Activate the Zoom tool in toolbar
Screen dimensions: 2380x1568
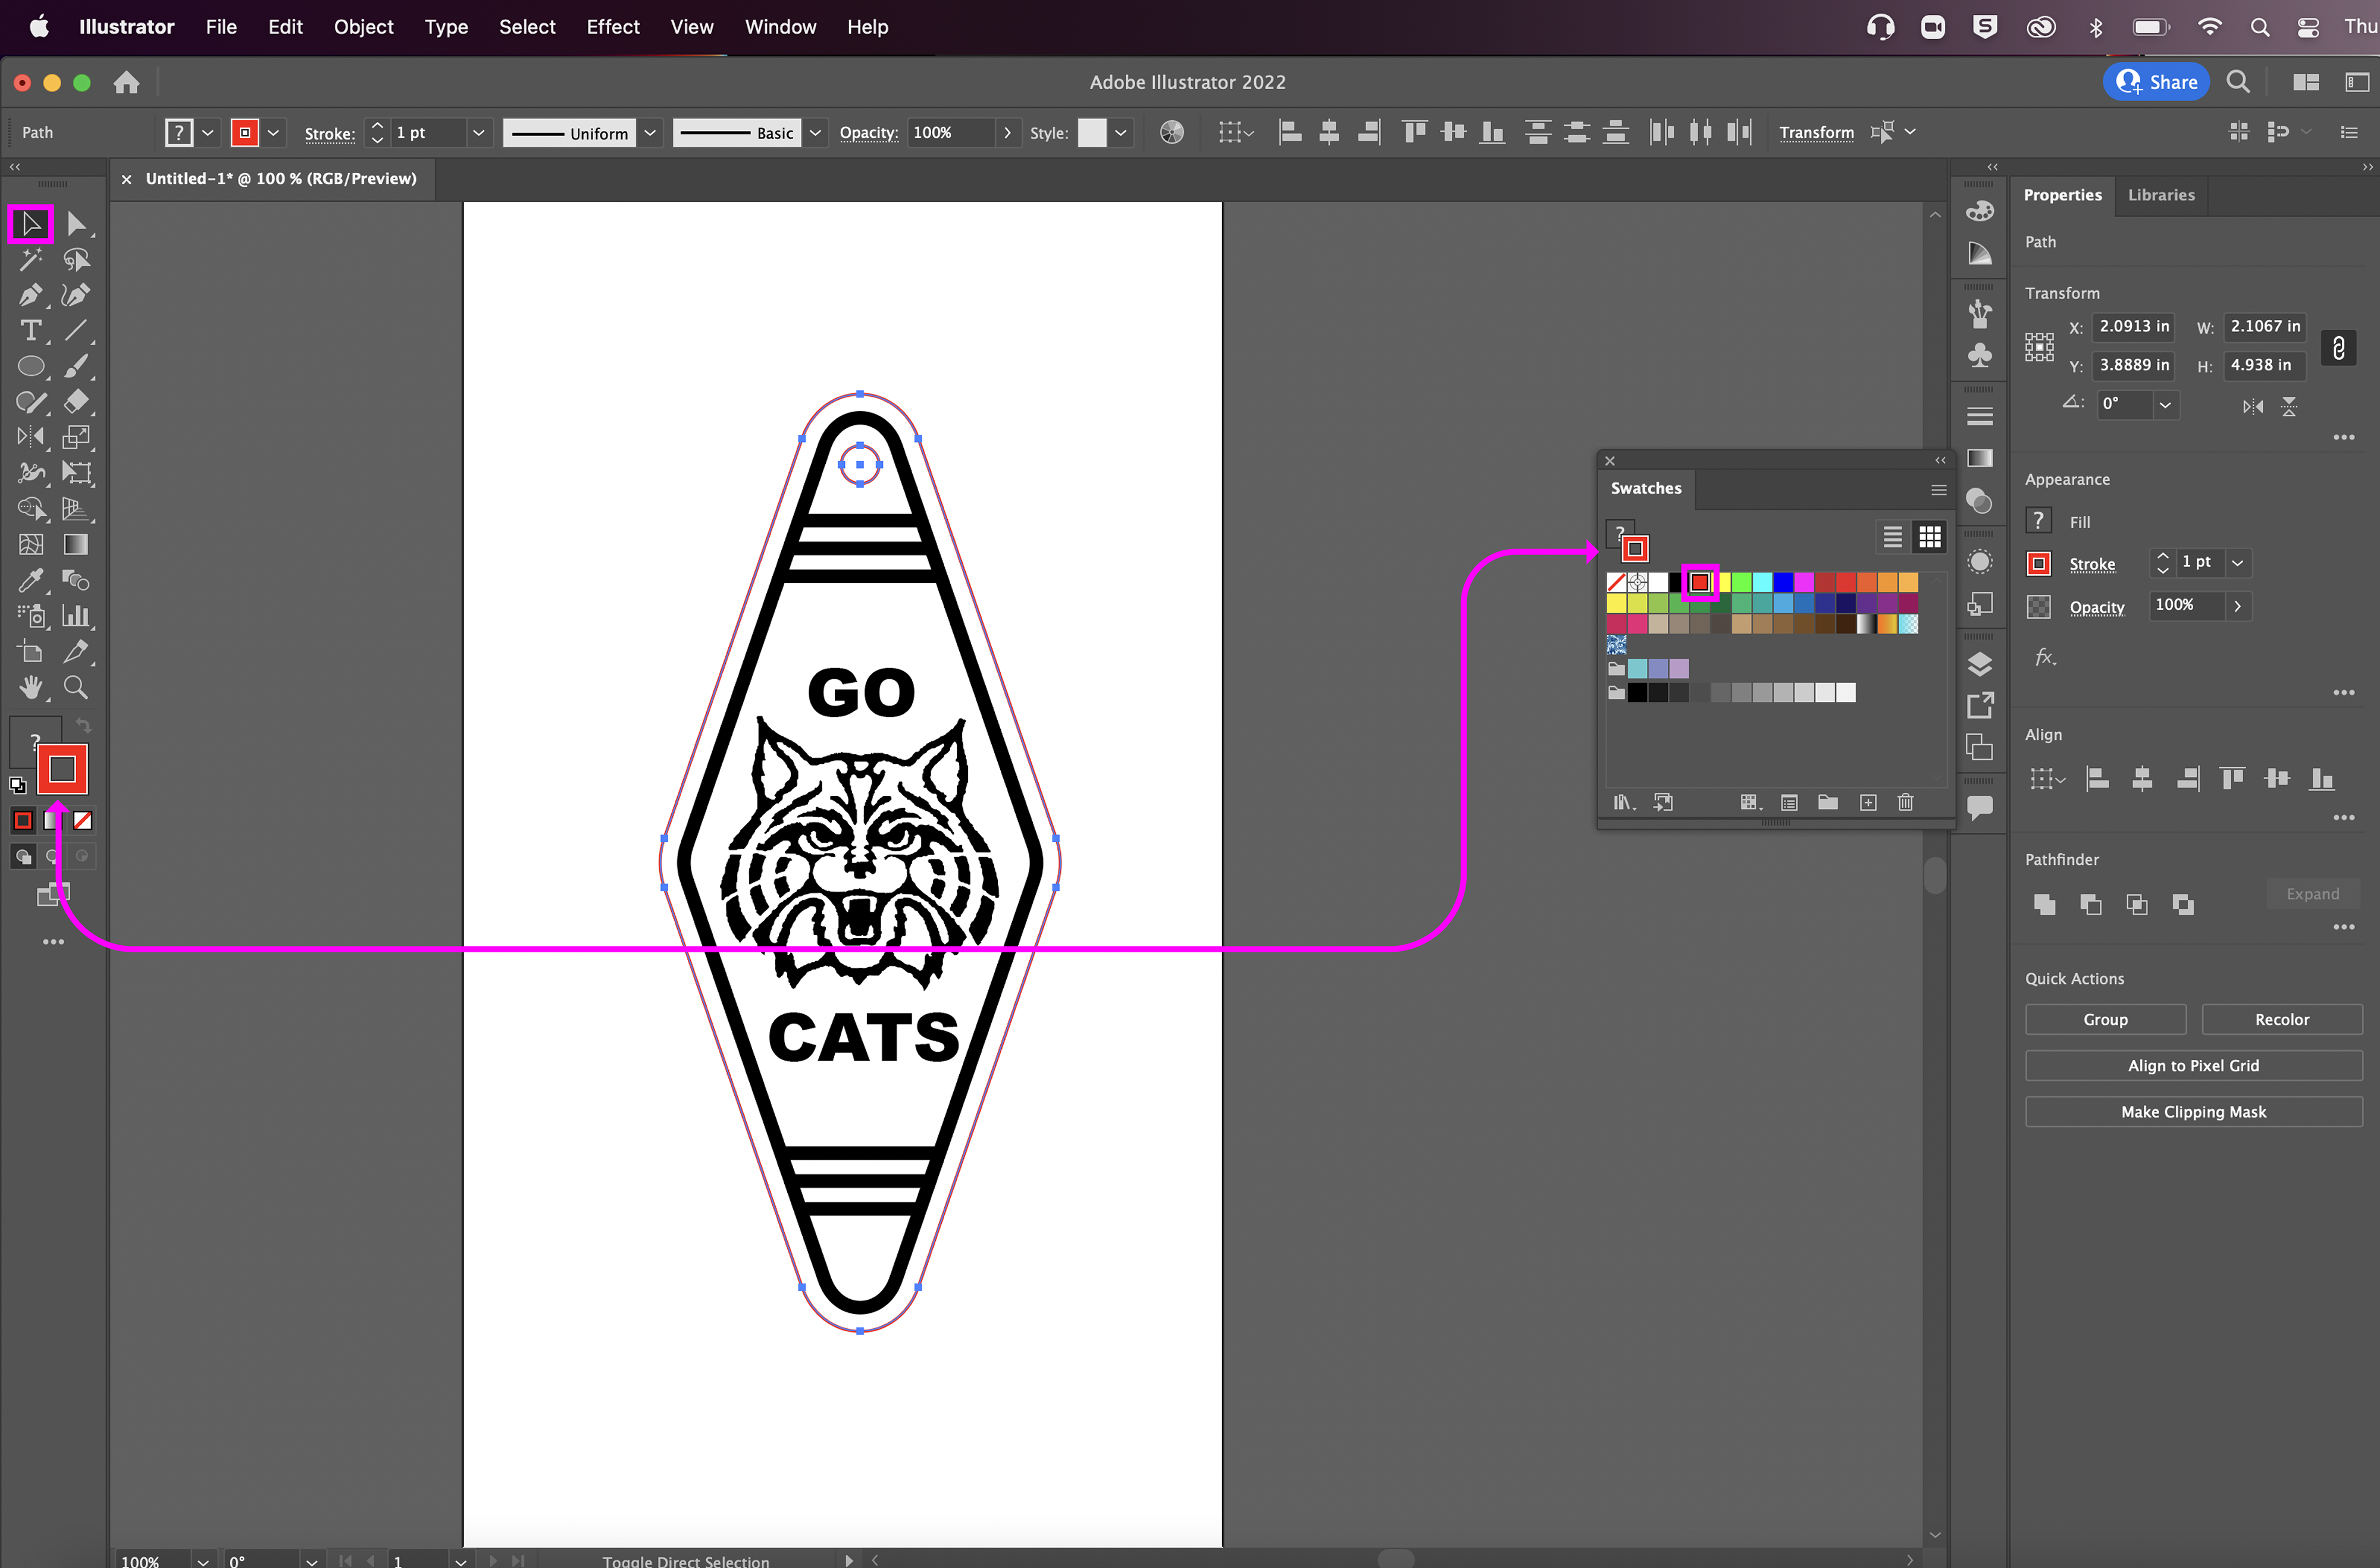click(x=76, y=688)
